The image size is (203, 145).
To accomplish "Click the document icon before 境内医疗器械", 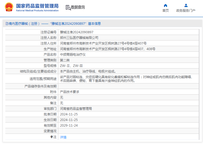I will [x=7, y=24].
